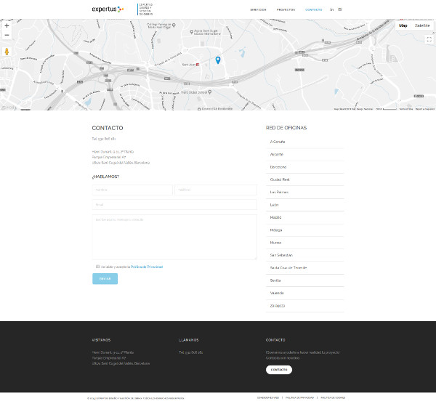The height and width of the screenshot is (404, 436).
Task: Click the blue location marker on map
Action: pos(218,60)
